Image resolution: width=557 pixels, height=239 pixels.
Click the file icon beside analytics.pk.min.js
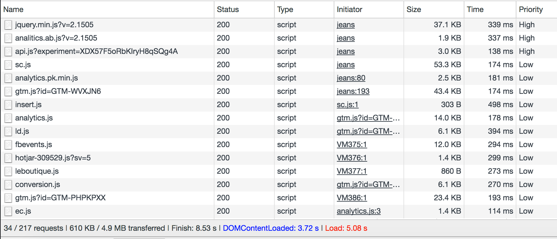8,78
